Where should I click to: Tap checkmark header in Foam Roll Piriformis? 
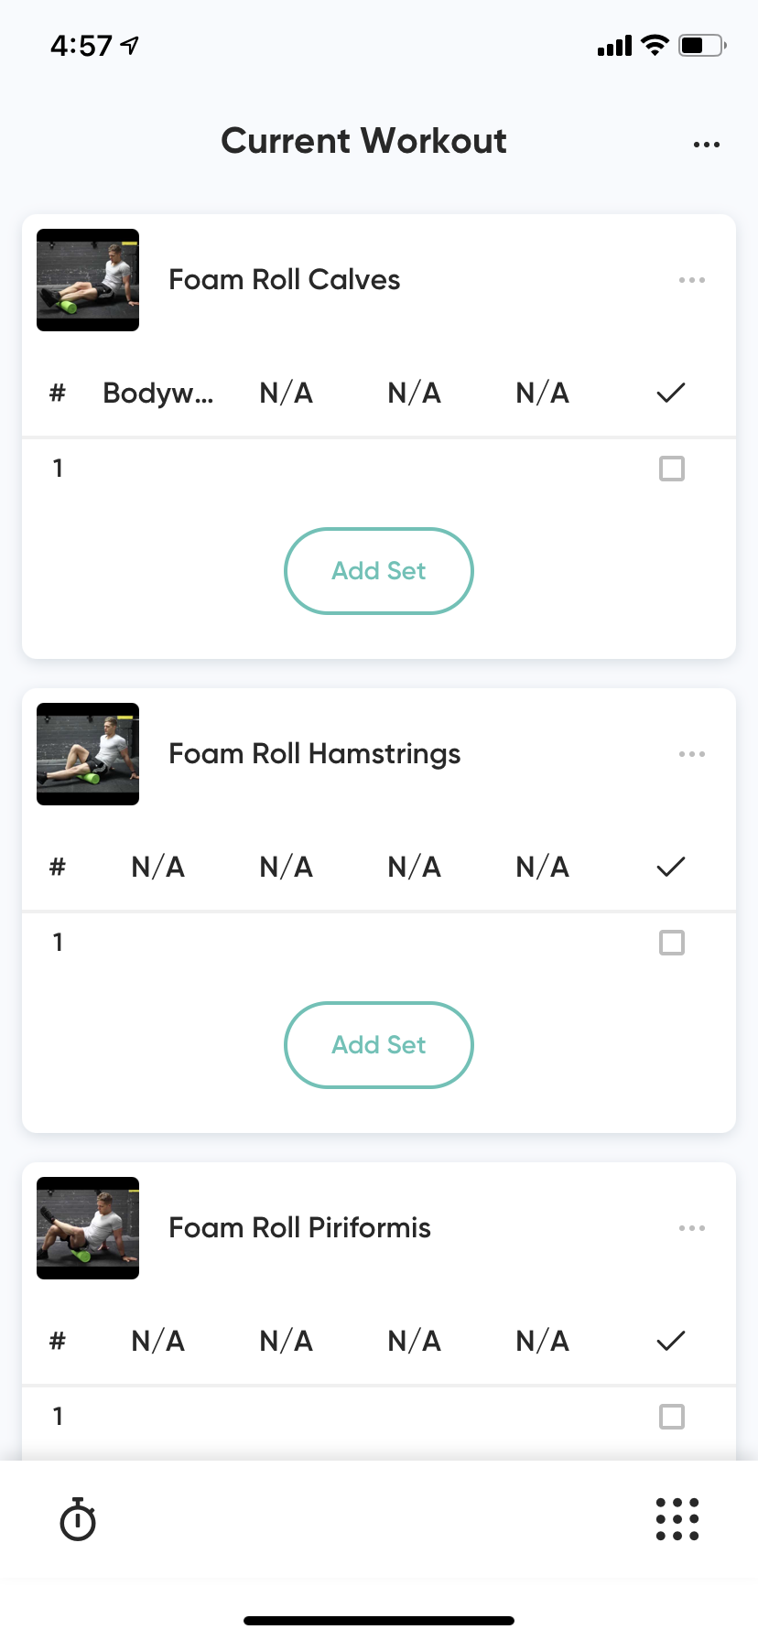coord(671,1341)
